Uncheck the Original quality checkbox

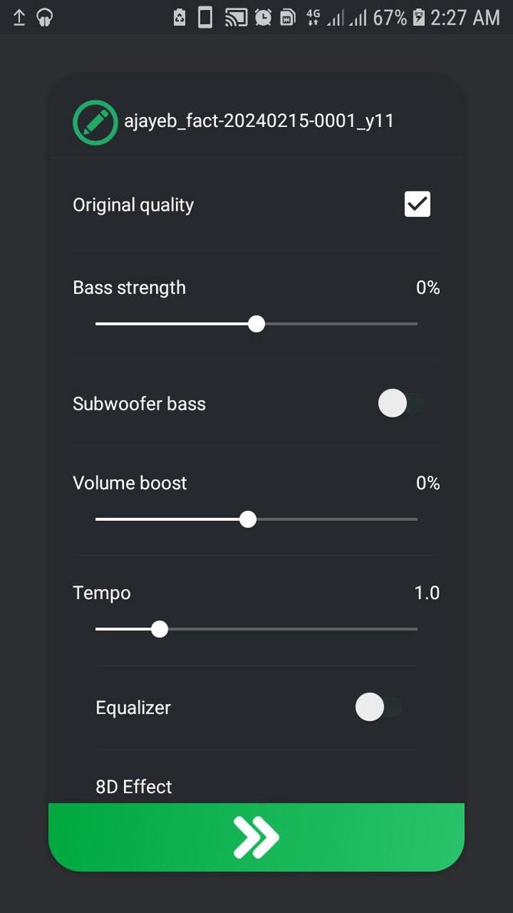tap(417, 204)
